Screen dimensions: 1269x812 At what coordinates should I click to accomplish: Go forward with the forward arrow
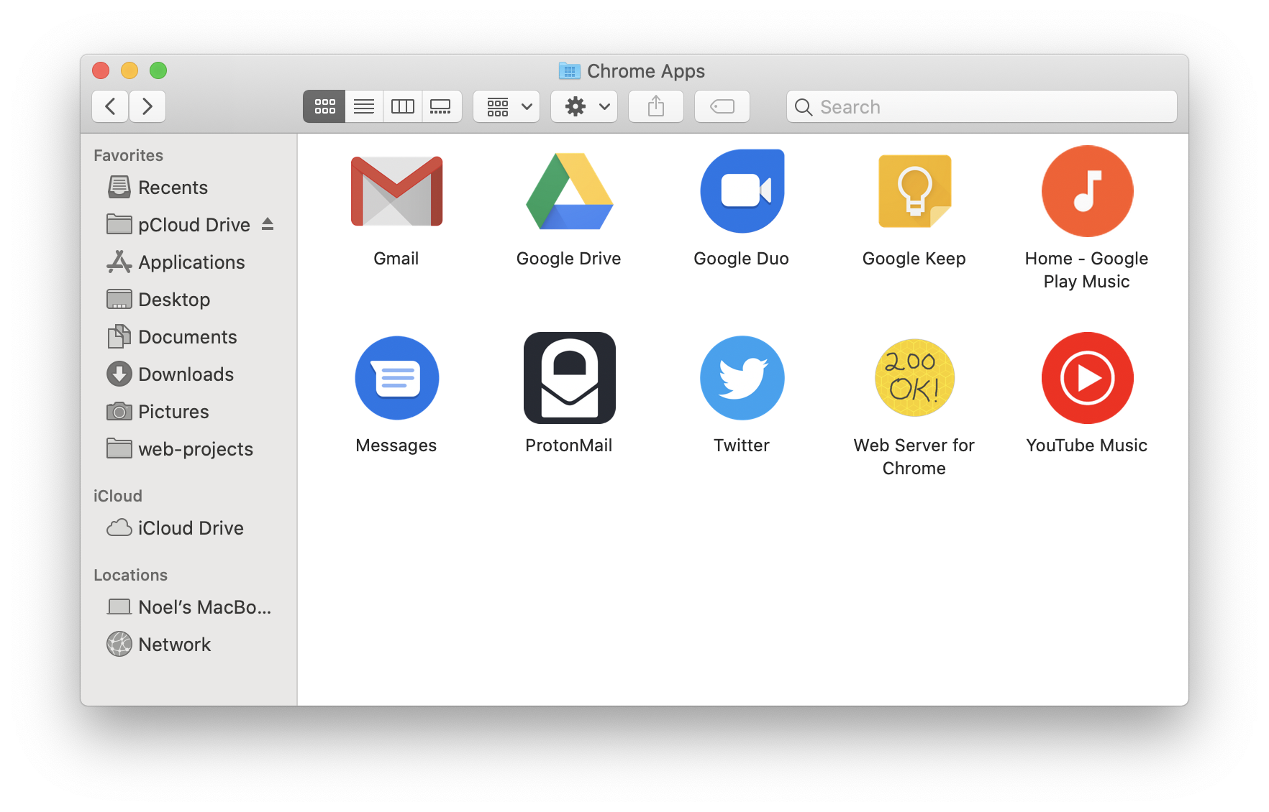(147, 106)
